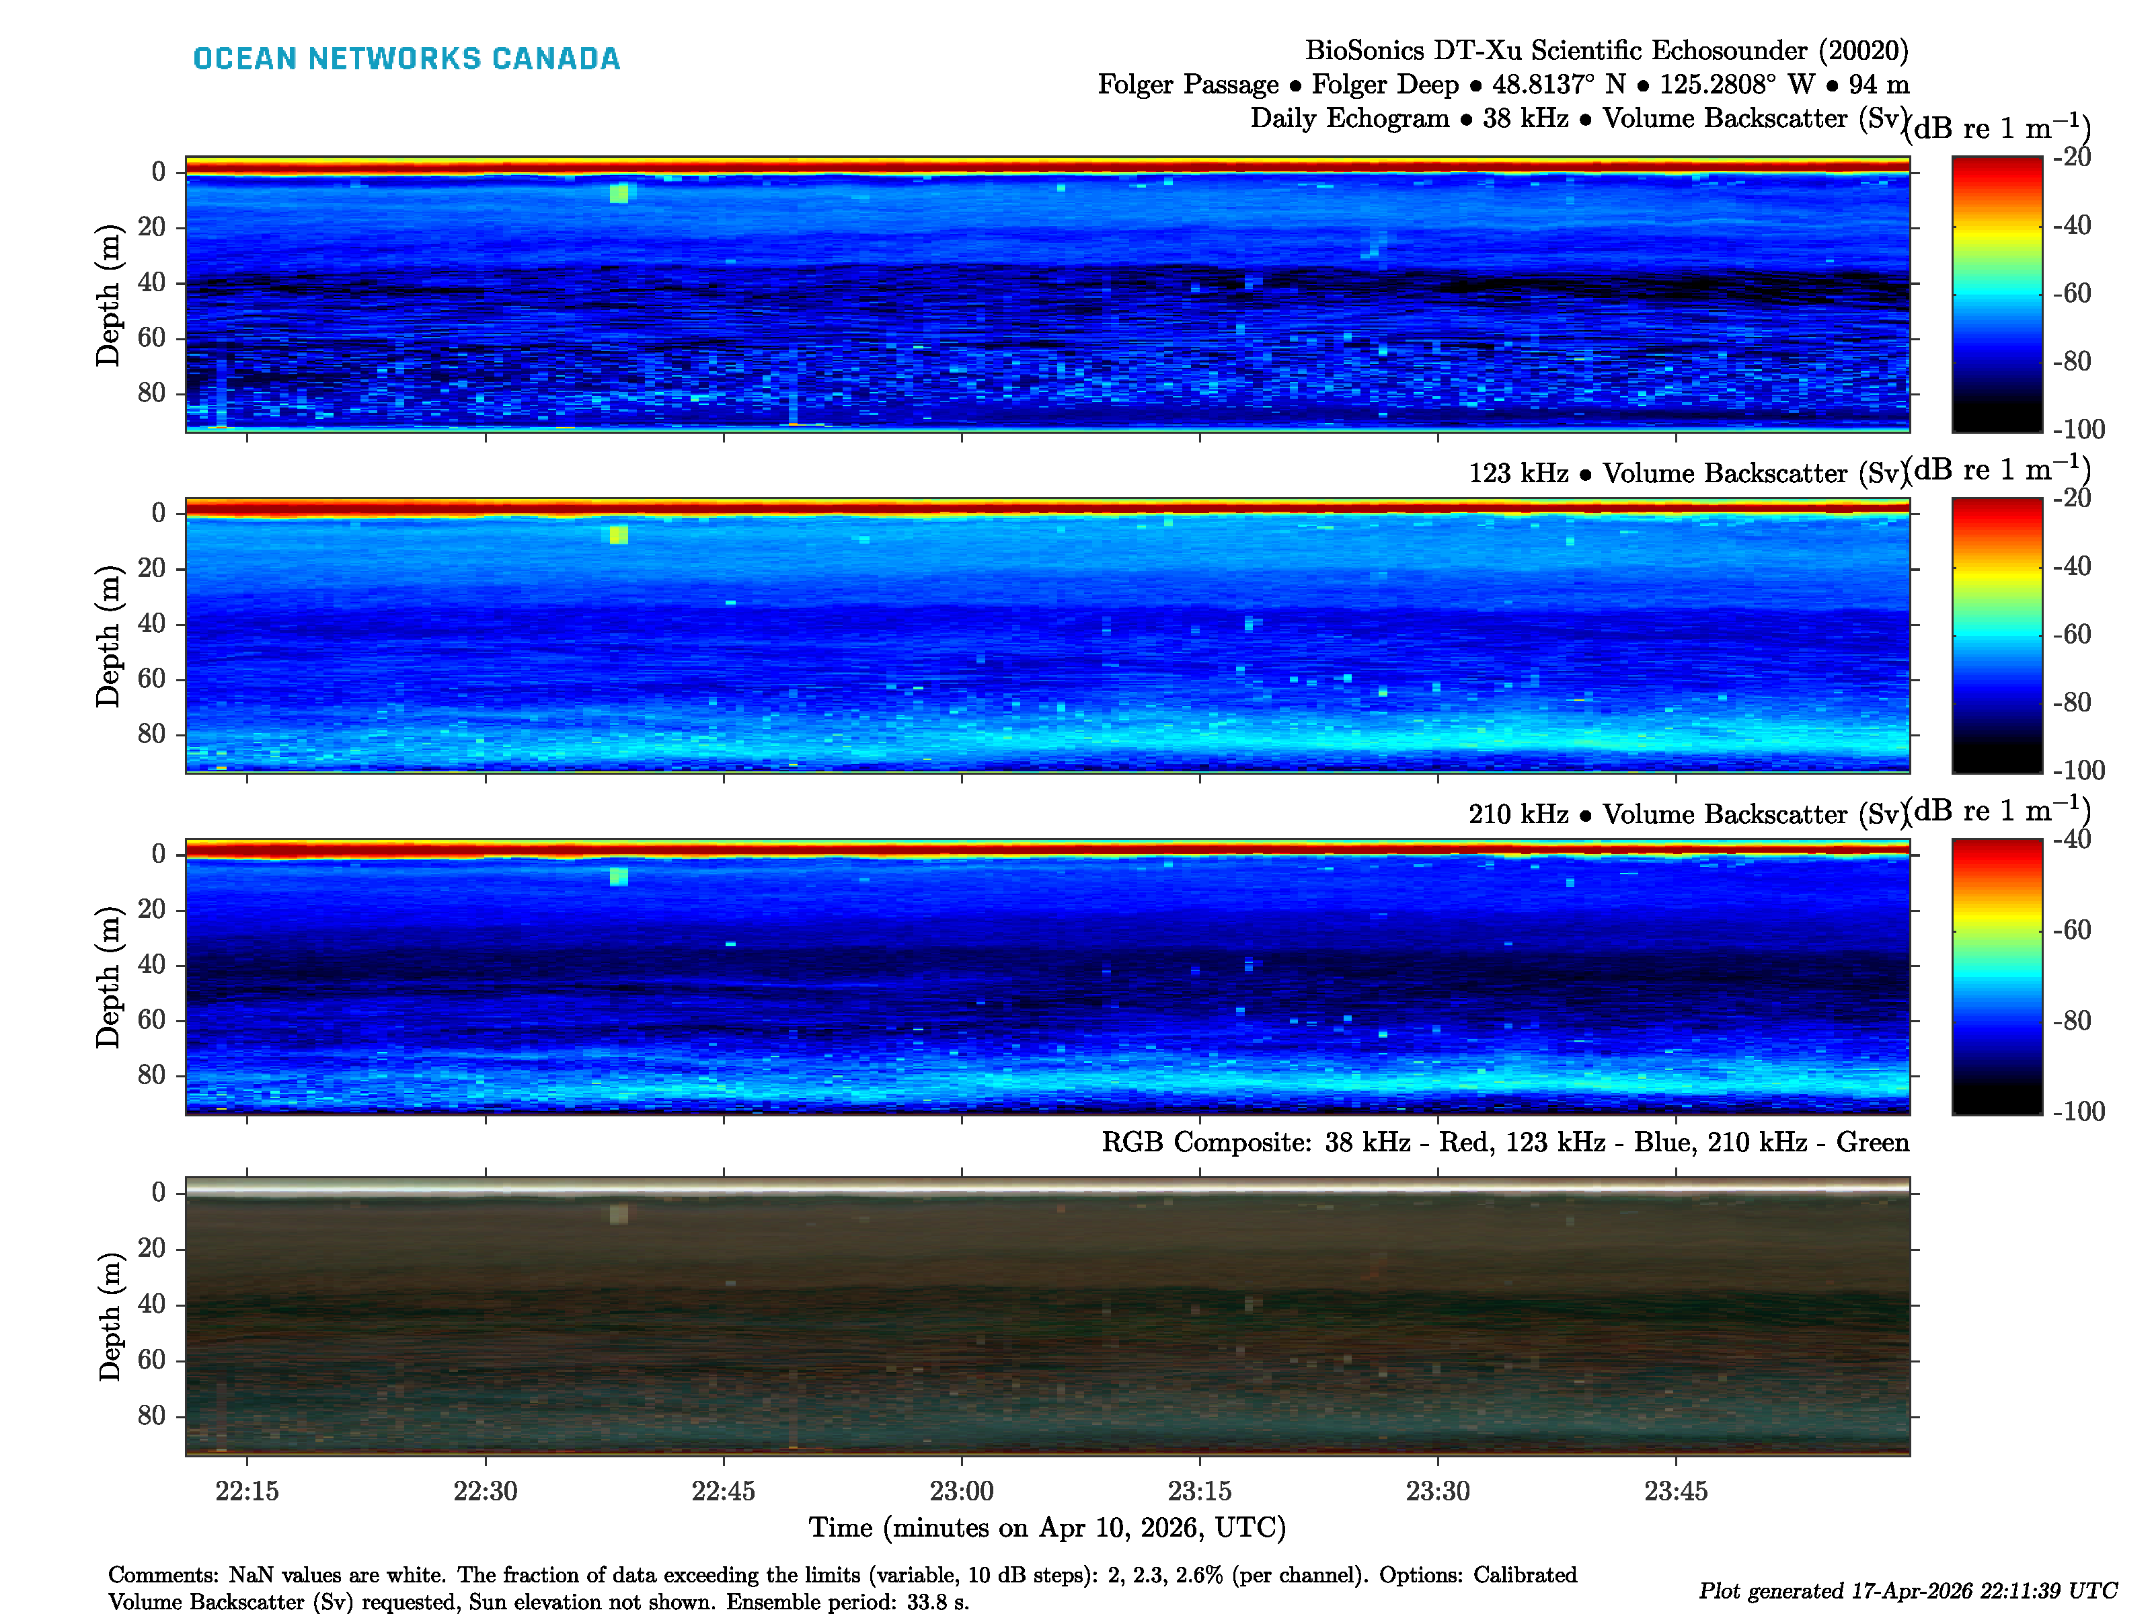The height and width of the screenshot is (1614, 2152).
Task: Click the RGB composite echogram panel
Action: coord(1047,1315)
